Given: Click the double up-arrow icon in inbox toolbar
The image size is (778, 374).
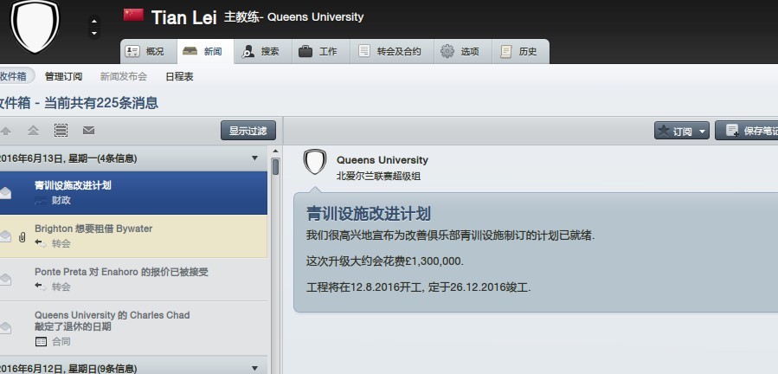Looking at the screenshot, I should click(33, 131).
